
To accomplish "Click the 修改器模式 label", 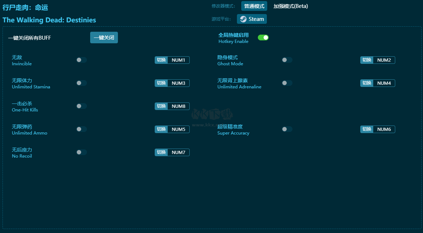I will pyautogui.click(x=223, y=6).
